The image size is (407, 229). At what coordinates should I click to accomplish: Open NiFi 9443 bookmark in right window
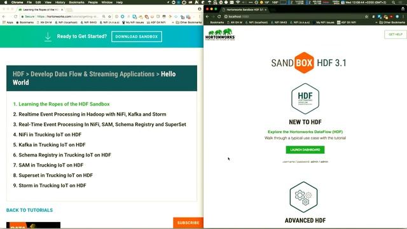pyautogui.click(x=279, y=23)
